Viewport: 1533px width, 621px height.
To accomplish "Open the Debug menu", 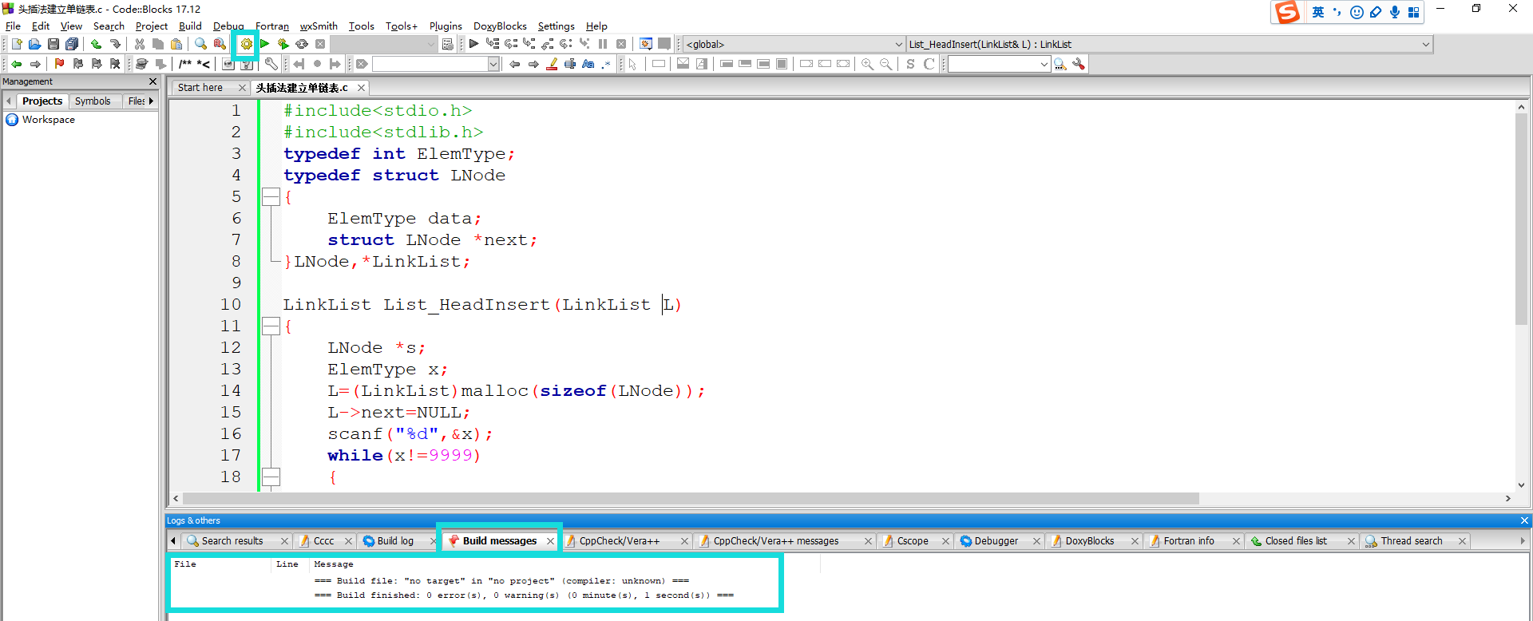I will [x=228, y=26].
